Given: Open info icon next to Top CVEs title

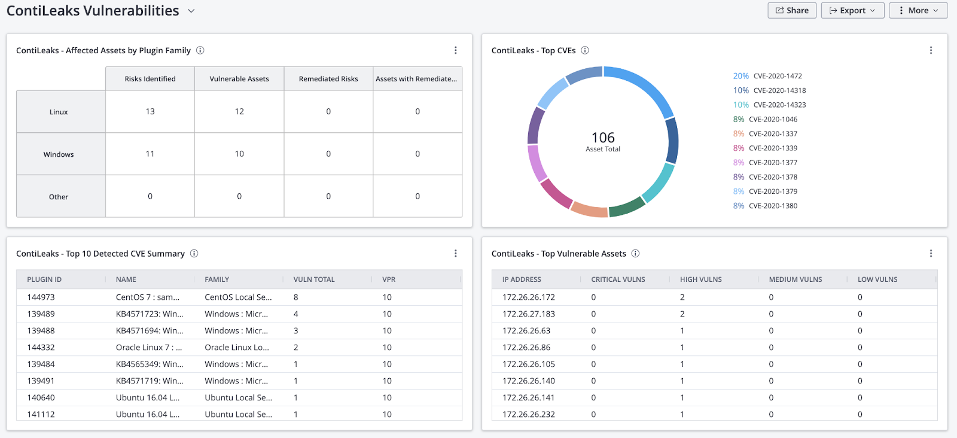Looking at the screenshot, I should point(585,50).
